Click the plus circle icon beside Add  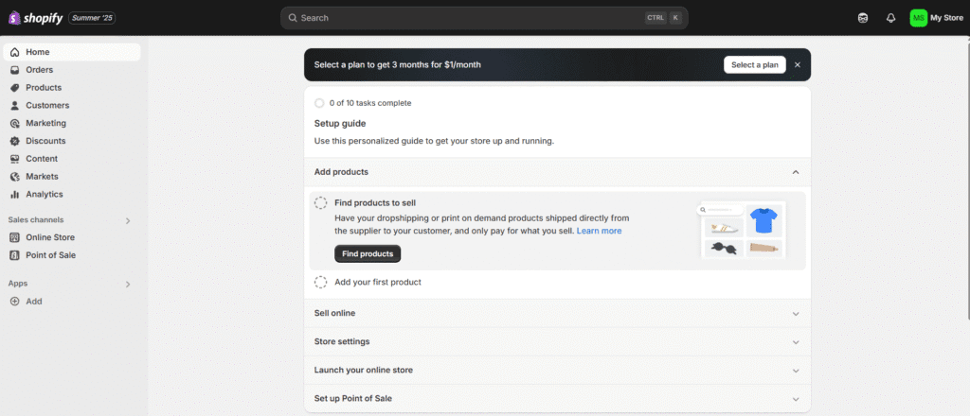point(15,302)
